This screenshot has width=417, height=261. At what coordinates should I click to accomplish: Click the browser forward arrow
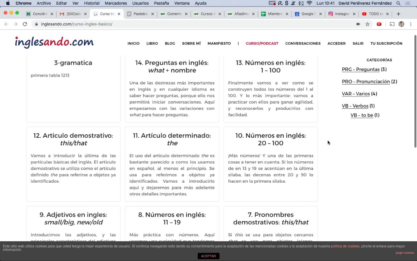pos(16,24)
